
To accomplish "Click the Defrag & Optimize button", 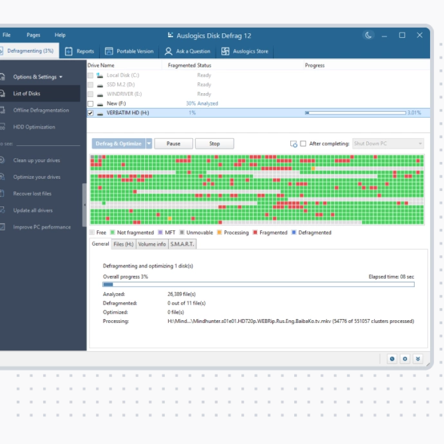I will click(x=118, y=144).
